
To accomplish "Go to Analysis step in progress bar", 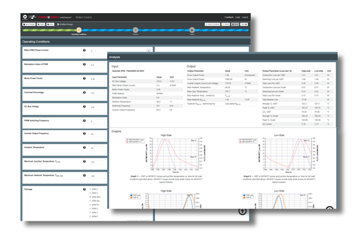I will 135,30.
